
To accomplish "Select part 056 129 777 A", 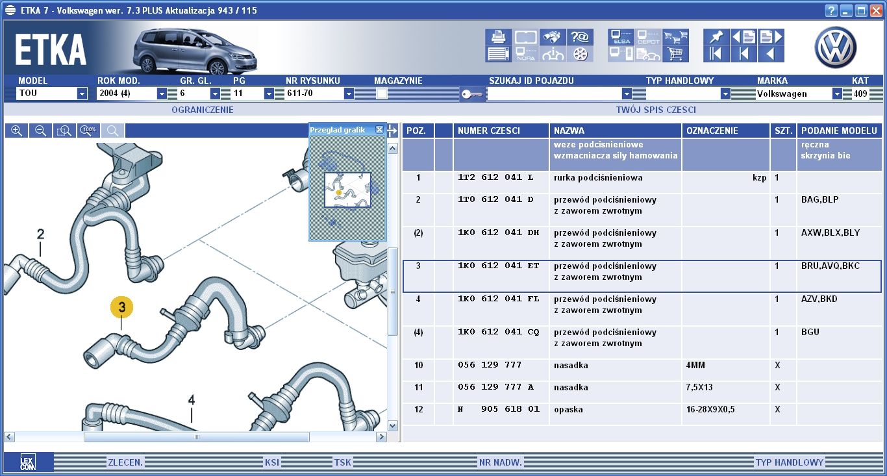I will point(495,387).
